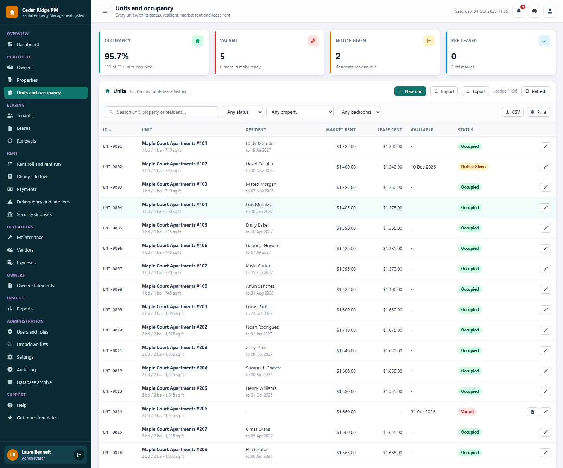Click resident name Savannah Chavez

263,368
